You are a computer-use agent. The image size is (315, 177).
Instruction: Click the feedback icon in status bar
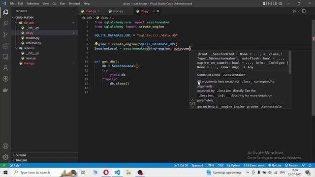[303, 165]
